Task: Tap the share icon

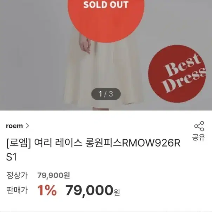Action: tap(199, 126)
